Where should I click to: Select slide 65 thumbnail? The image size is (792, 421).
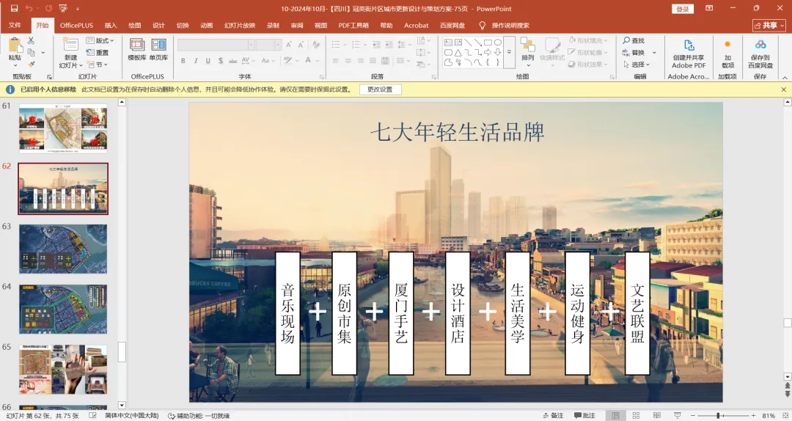[x=63, y=370]
